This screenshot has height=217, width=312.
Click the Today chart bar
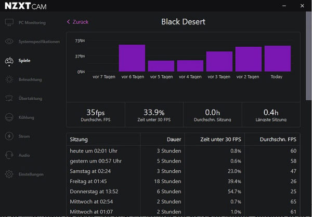278,59
